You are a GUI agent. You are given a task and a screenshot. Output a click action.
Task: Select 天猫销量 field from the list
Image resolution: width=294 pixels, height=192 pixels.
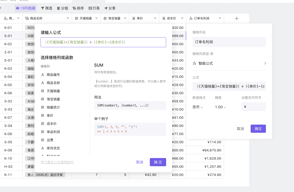53,91
